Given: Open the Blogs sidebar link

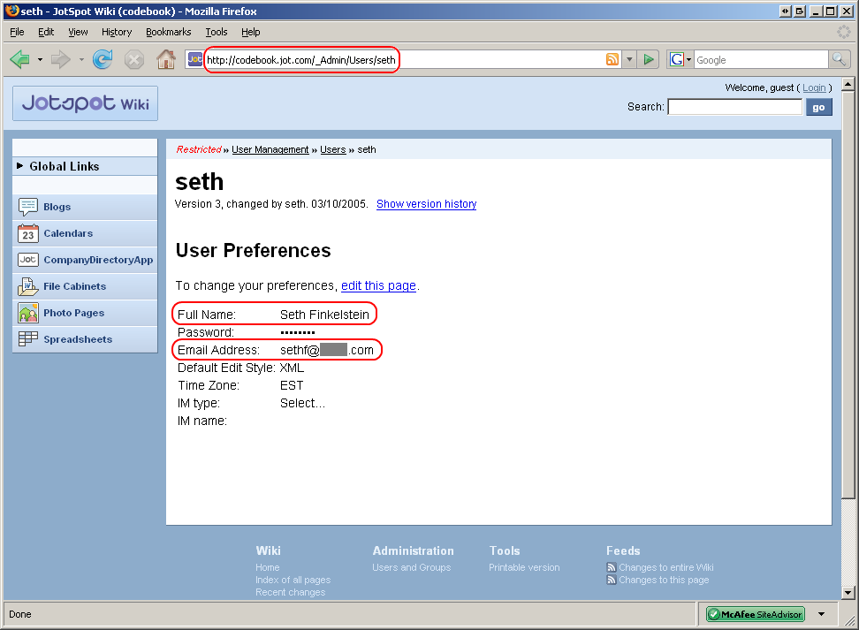Looking at the screenshot, I should [57, 207].
